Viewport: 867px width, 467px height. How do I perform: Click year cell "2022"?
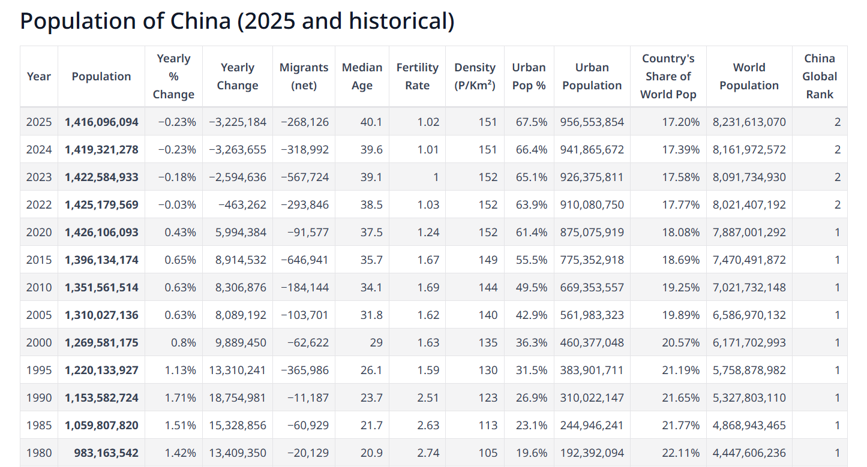(39, 205)
